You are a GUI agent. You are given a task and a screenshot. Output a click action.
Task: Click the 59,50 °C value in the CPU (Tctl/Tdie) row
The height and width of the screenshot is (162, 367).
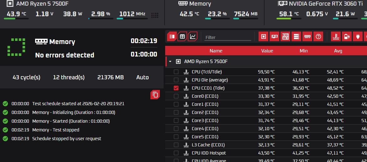(x=267, y=72)
